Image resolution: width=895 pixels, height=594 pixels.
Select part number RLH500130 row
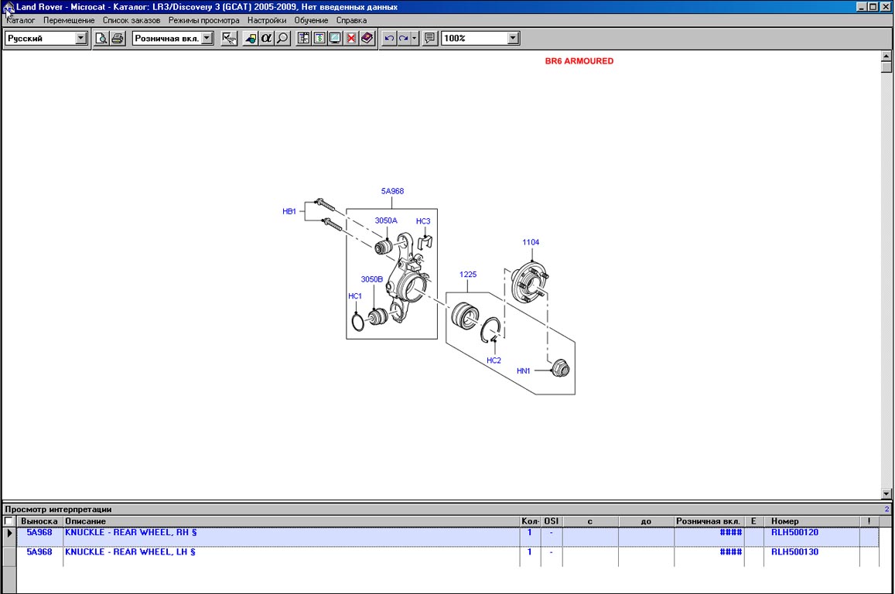click(794, 553)
